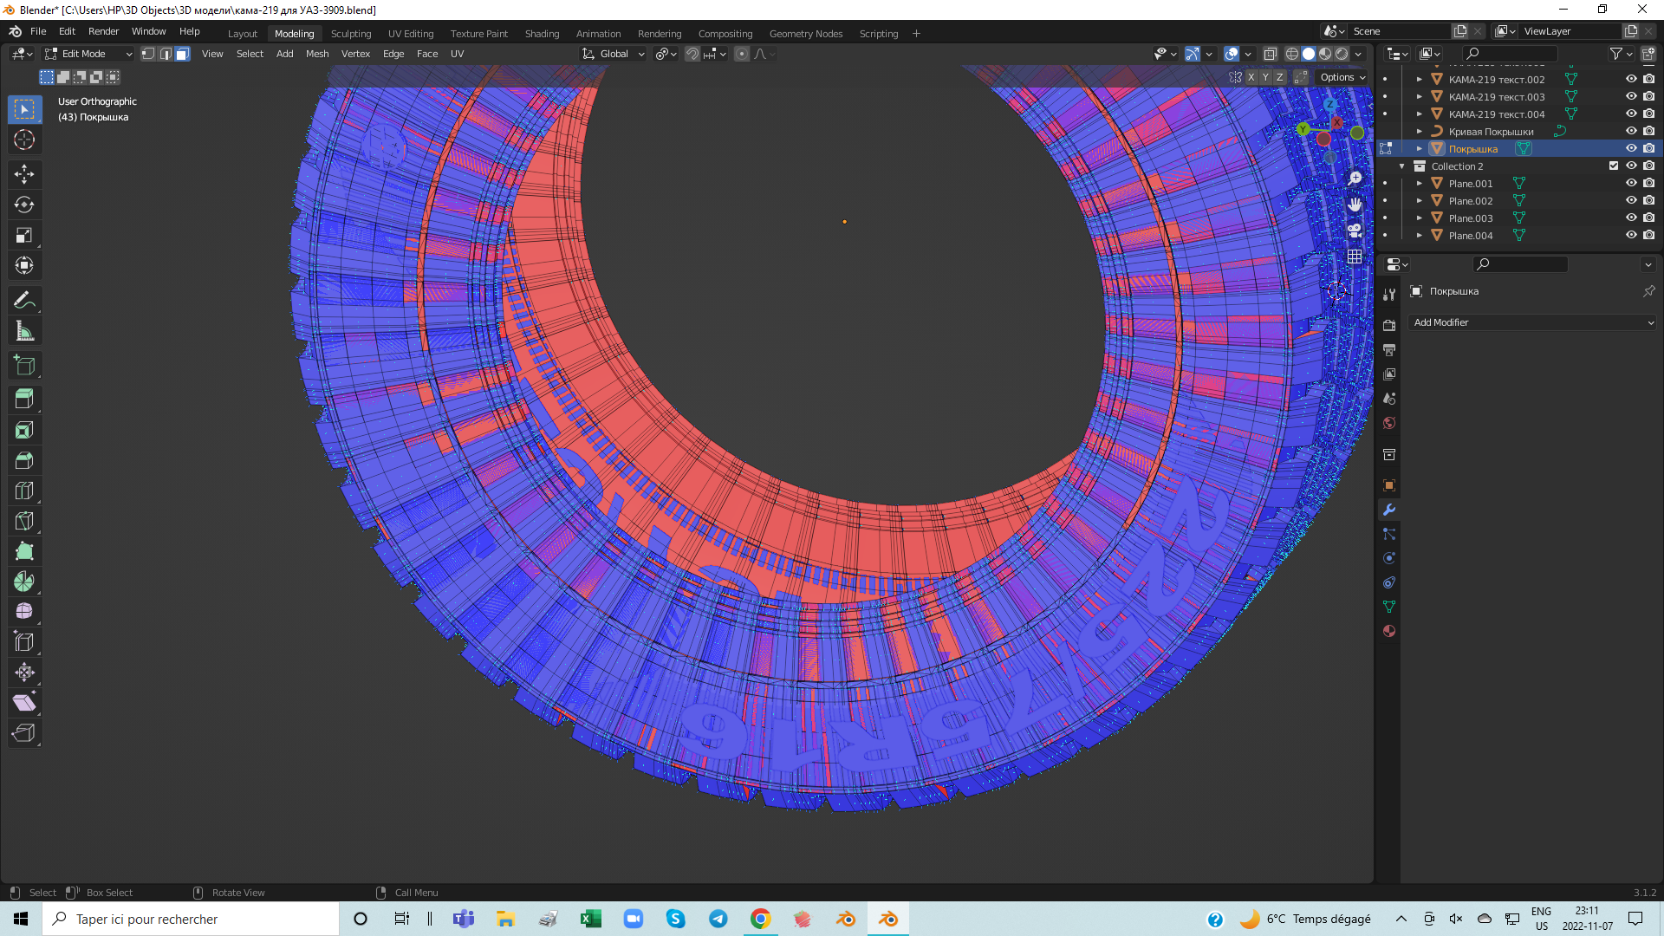Uncheck Collection 2 exclude checkbox

(1613, 166)
